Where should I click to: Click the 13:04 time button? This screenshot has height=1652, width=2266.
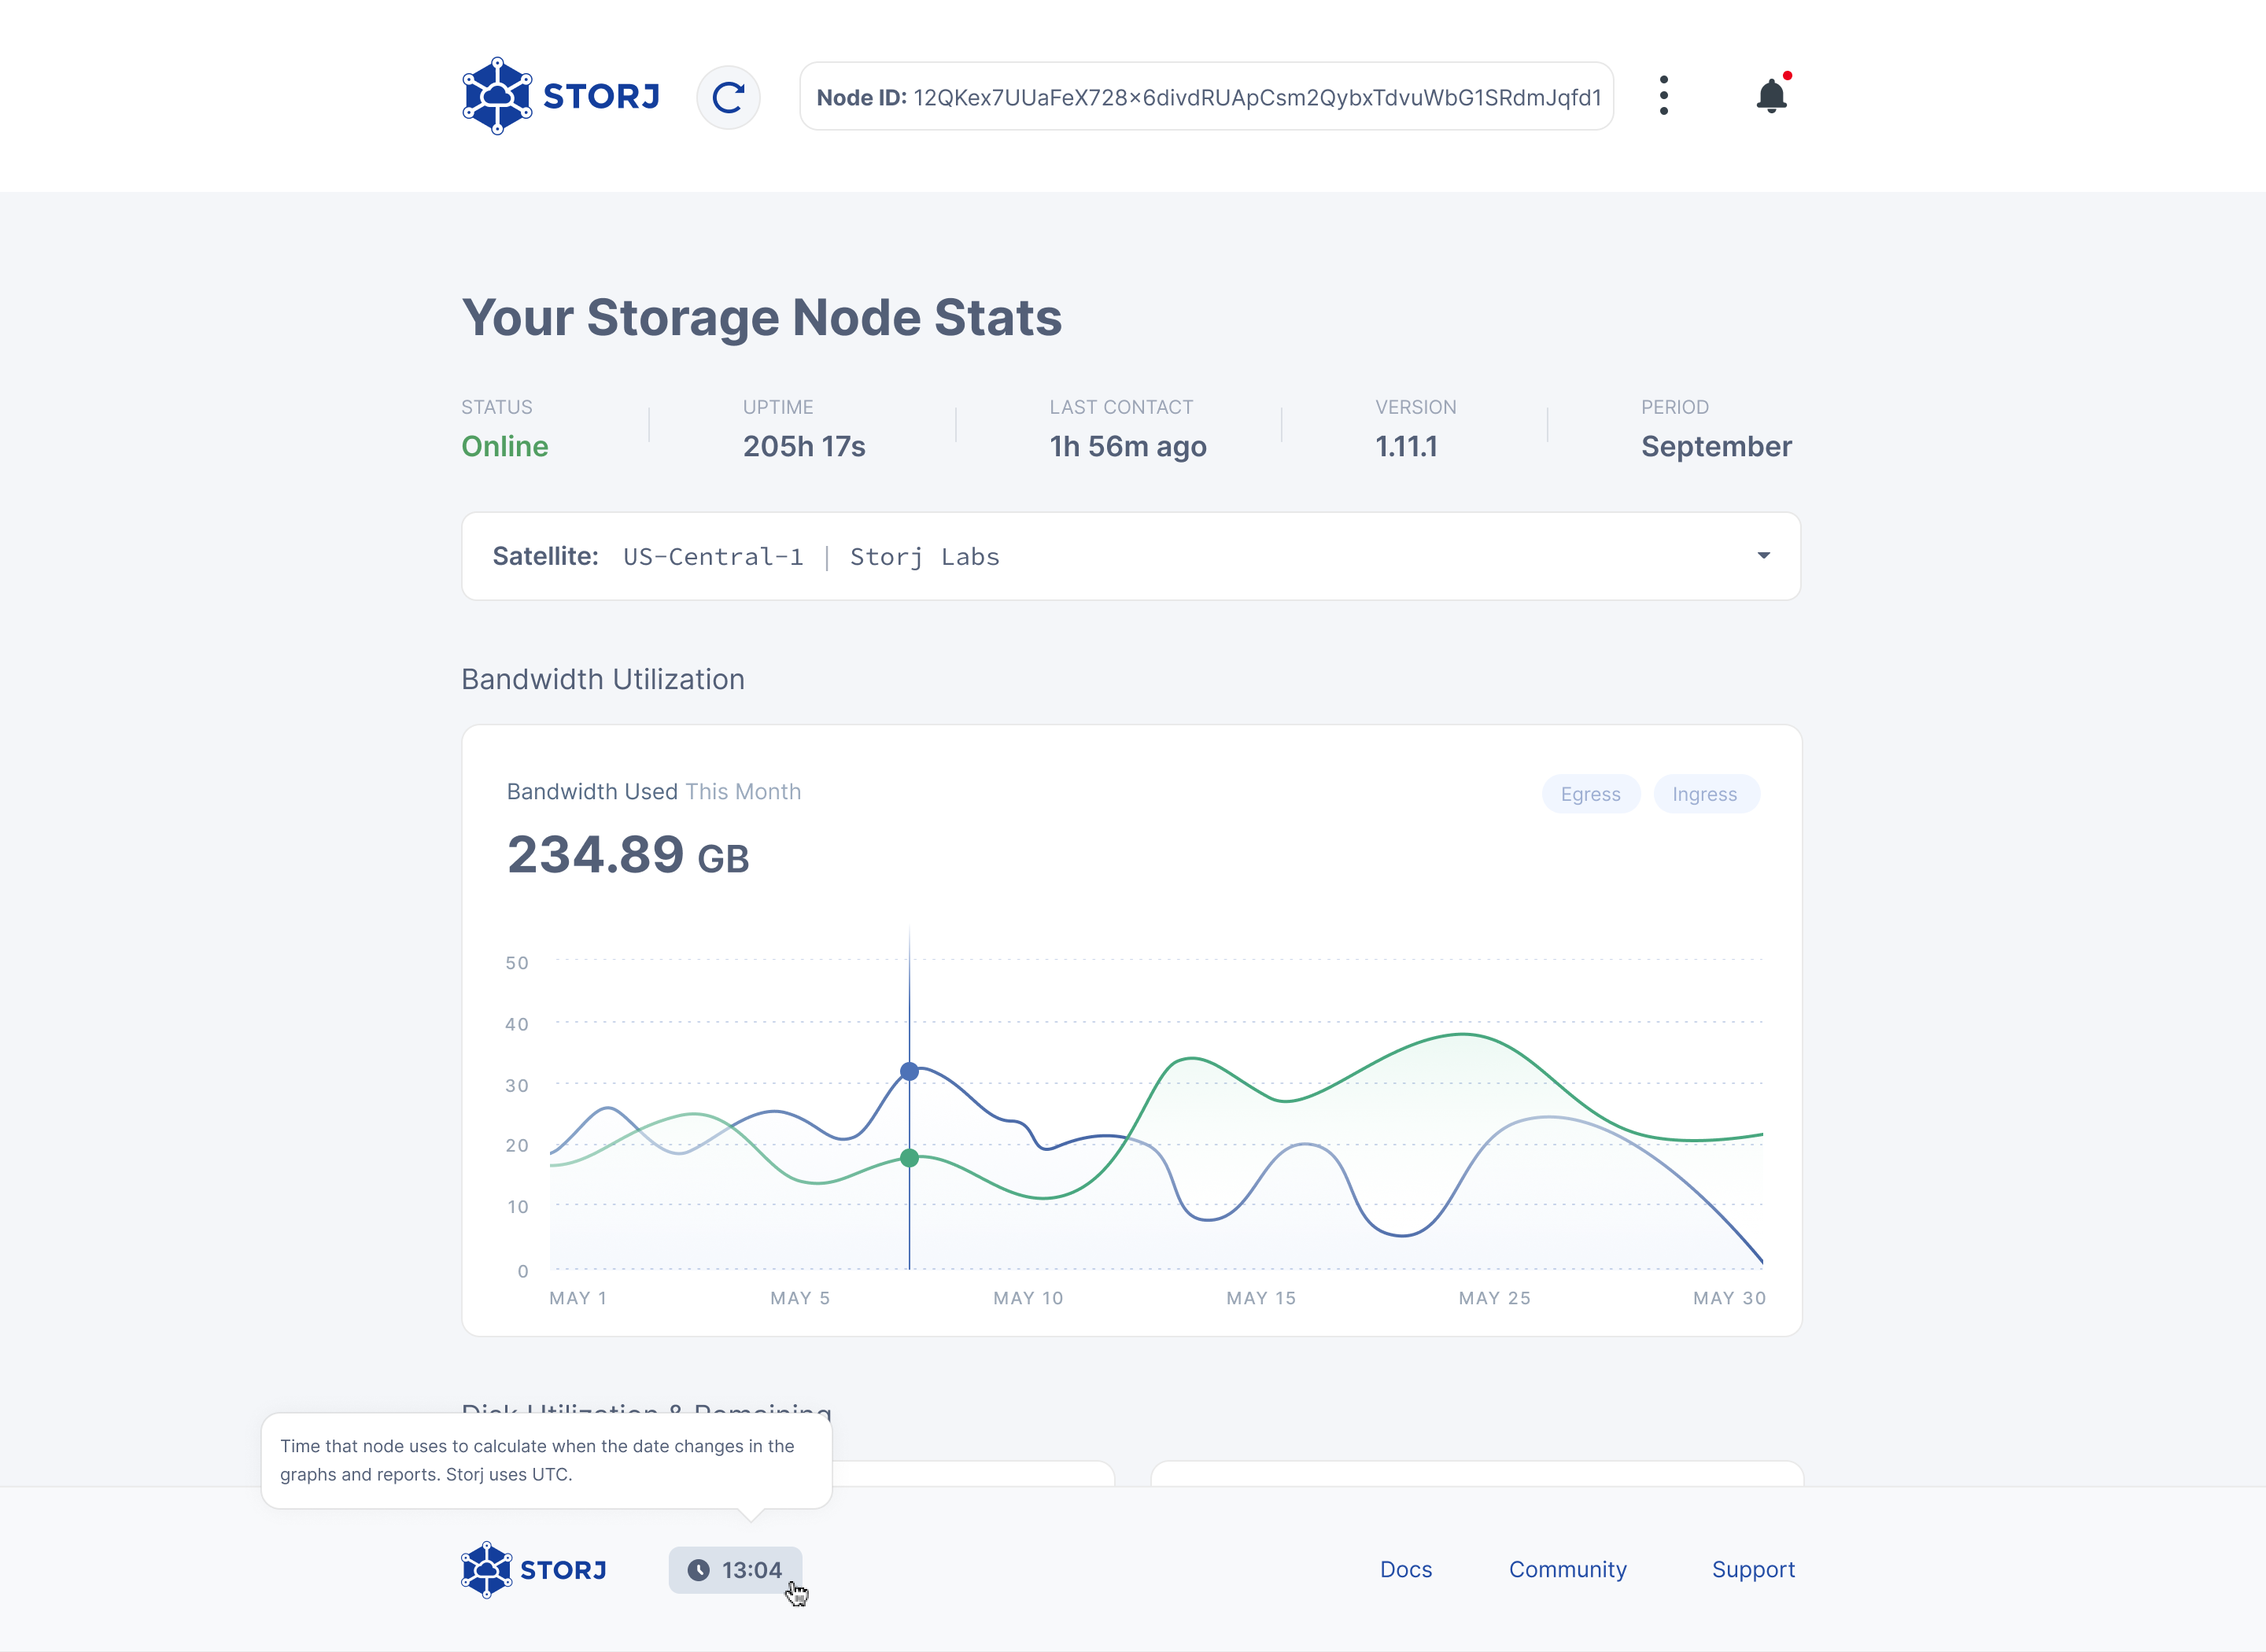751,1570
